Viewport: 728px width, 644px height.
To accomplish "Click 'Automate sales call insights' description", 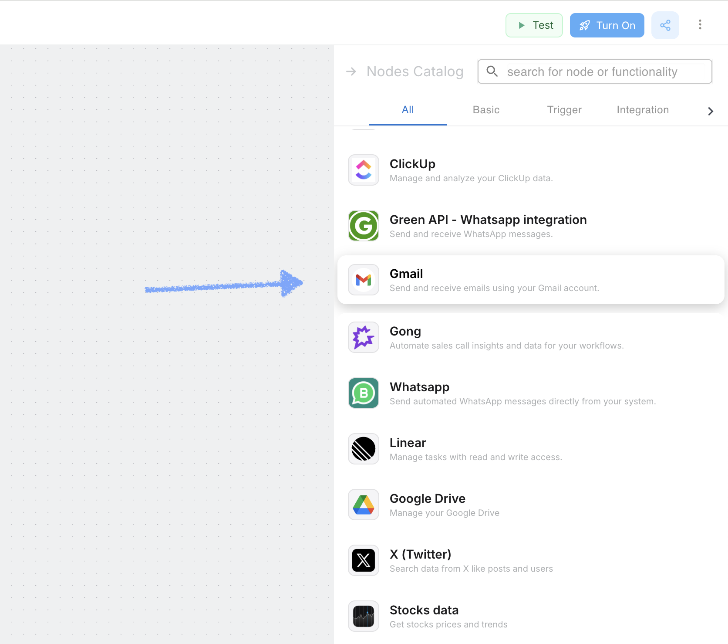I will click(507, 346).
